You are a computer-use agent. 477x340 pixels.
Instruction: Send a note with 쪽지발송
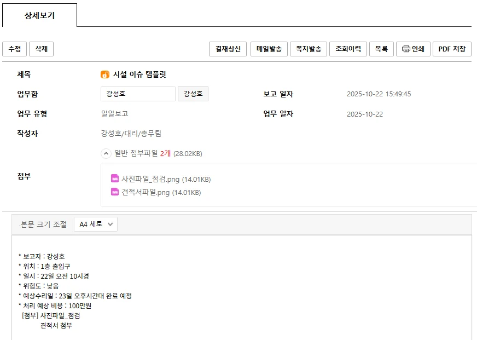[x=309, y=49]
